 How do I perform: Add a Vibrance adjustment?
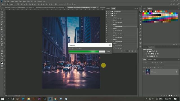coord(157,51)
